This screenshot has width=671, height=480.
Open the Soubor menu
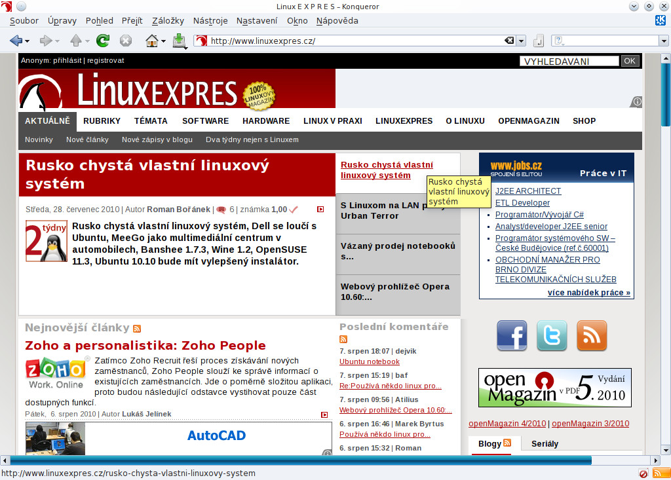[x=24, y=20]
